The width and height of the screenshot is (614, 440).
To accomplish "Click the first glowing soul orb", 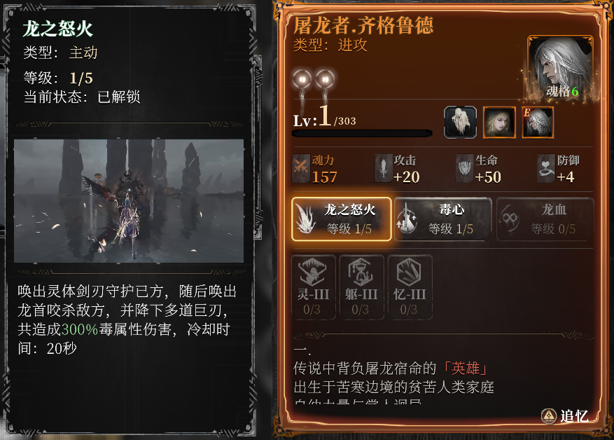I will [302, 80].
